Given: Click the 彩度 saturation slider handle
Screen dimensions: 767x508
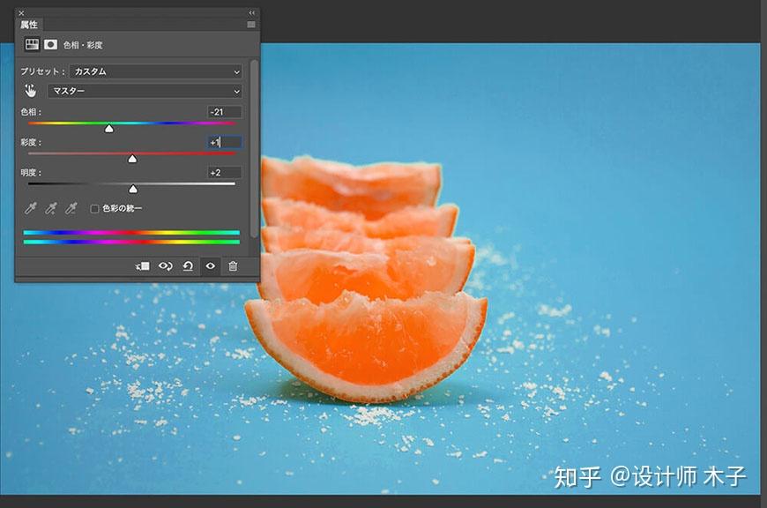Looking at the screenshot, I should tap(132, 159).
